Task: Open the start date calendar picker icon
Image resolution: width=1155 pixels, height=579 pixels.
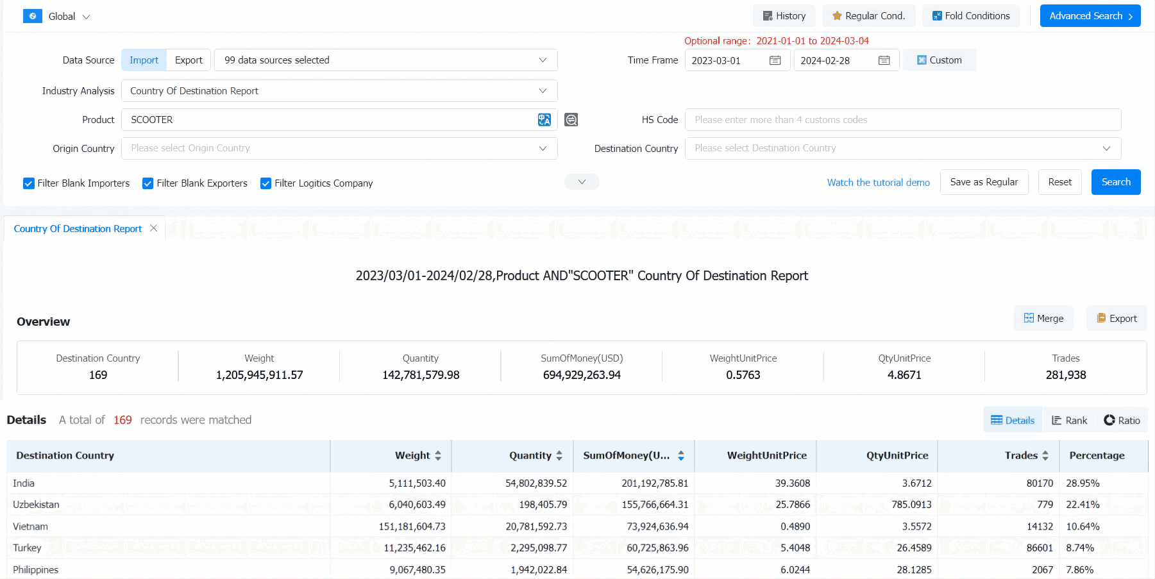Action: pos(775,60)
